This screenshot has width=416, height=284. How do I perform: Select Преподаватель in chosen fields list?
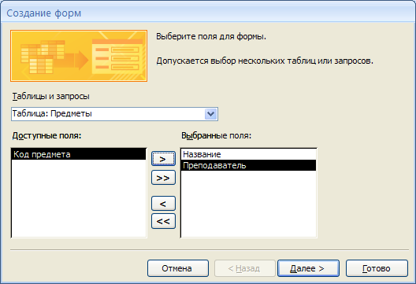click(x=249, y=165)
